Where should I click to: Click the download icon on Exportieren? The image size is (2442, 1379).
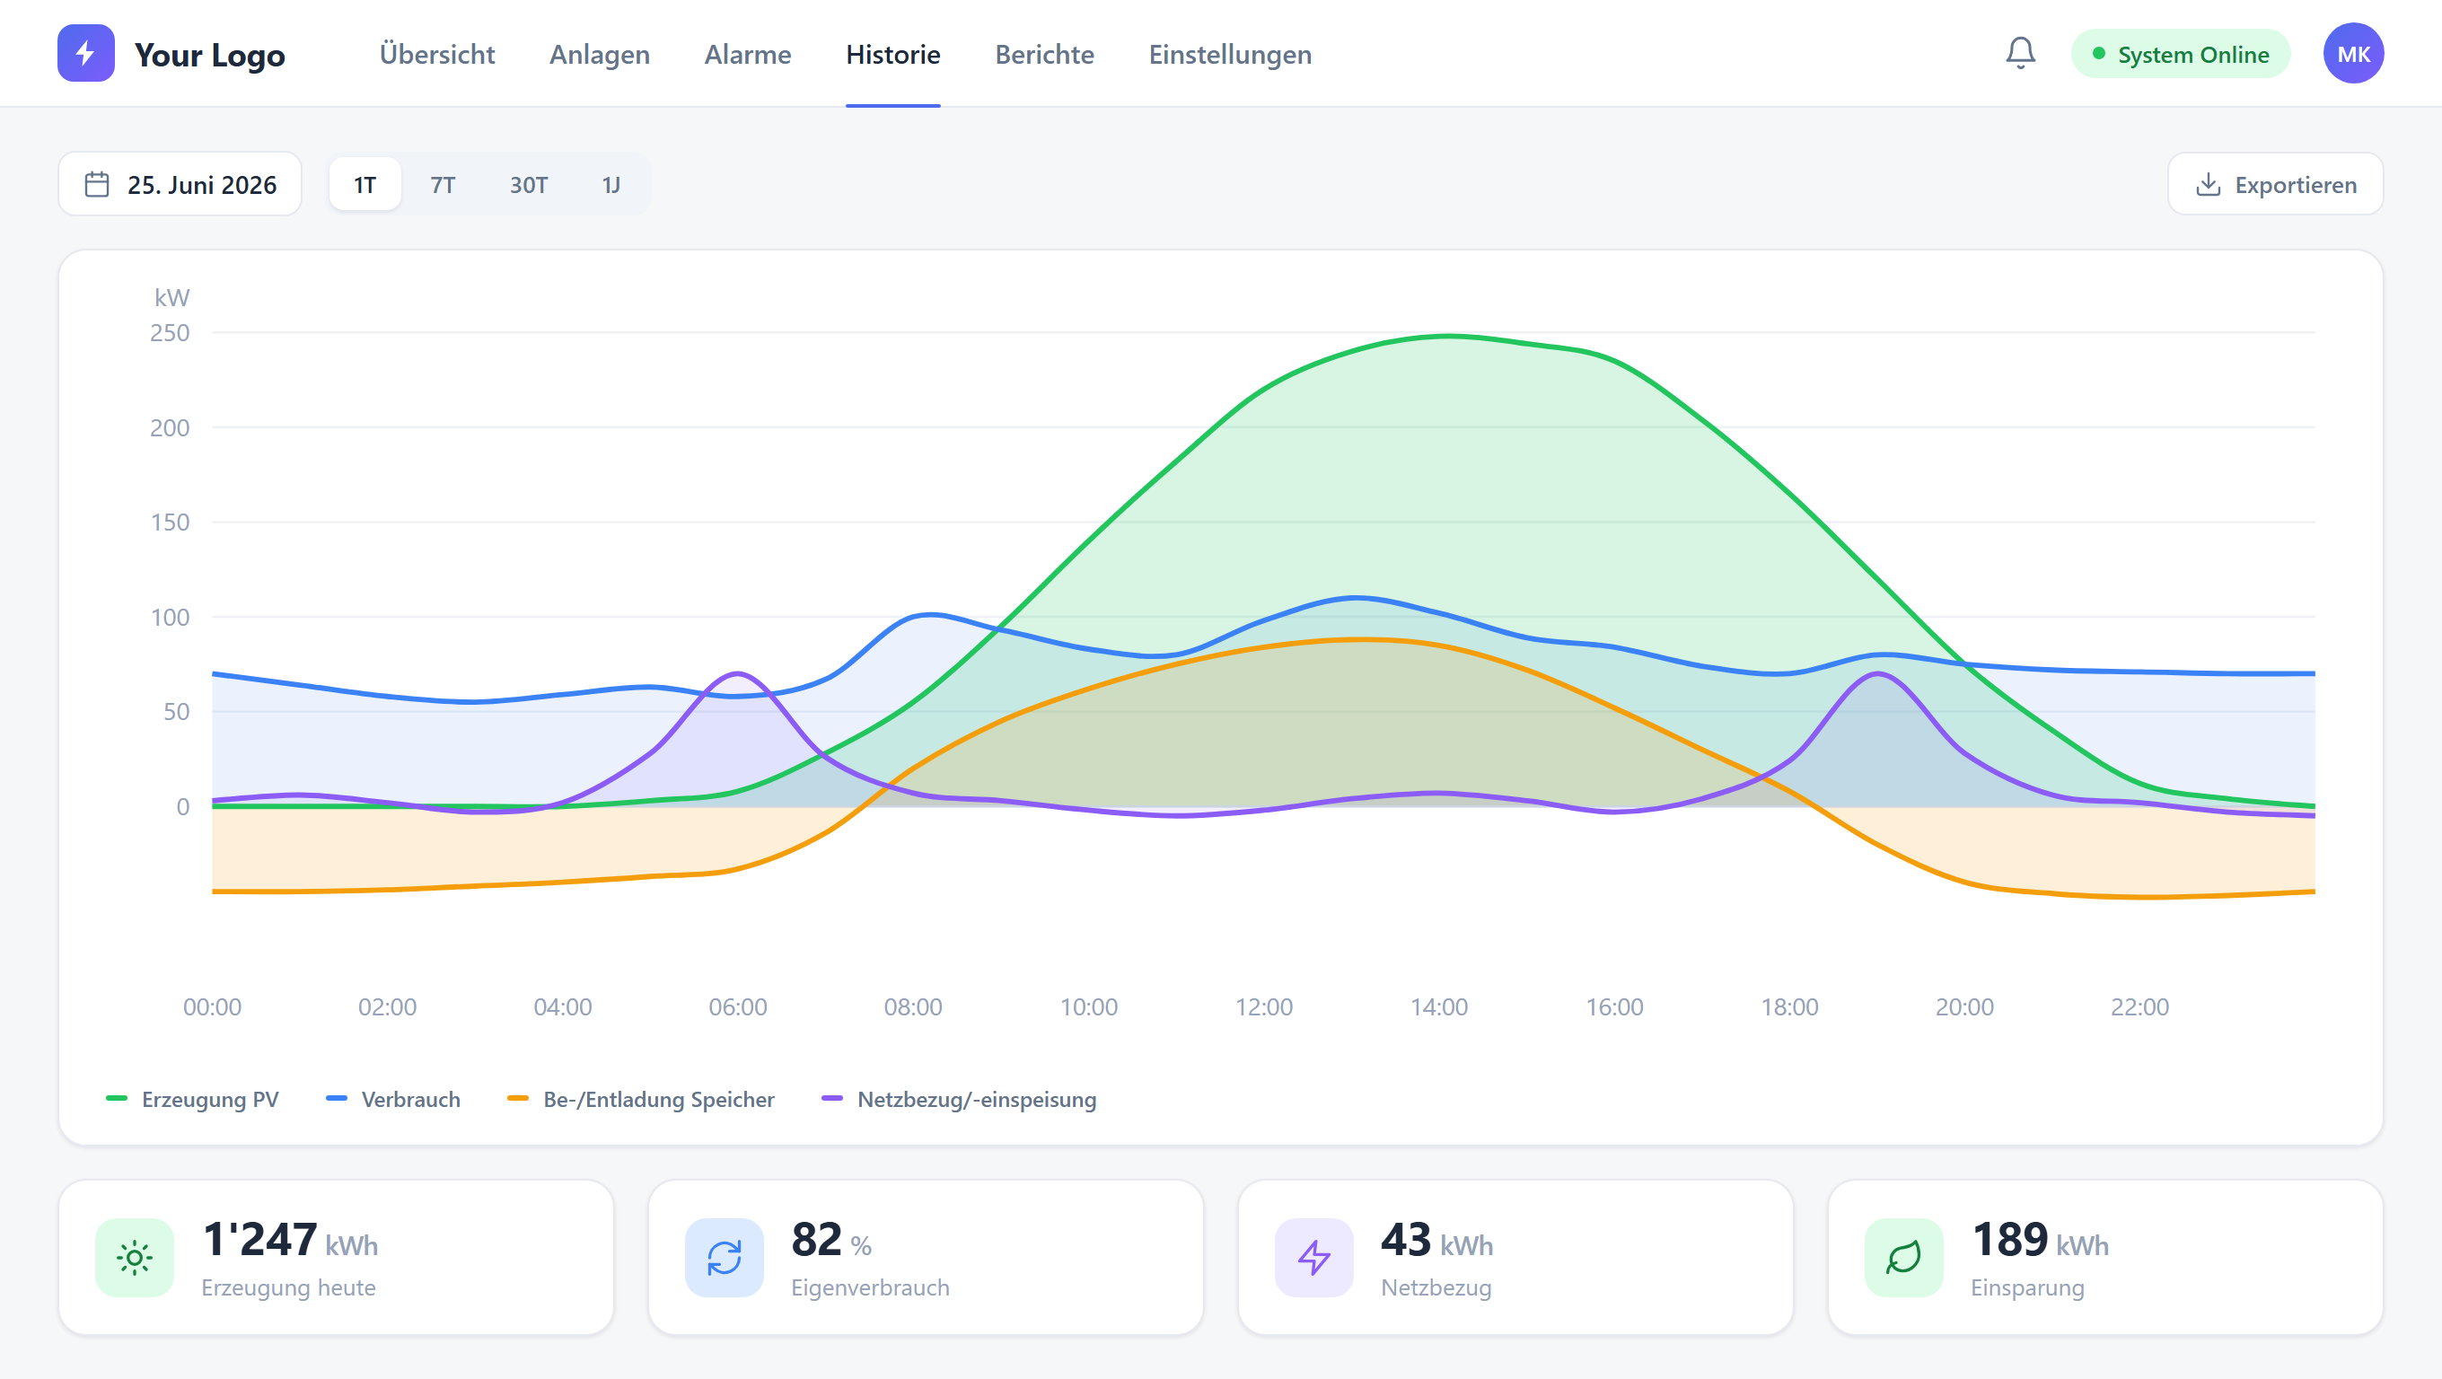click(x=2208, y=184)
